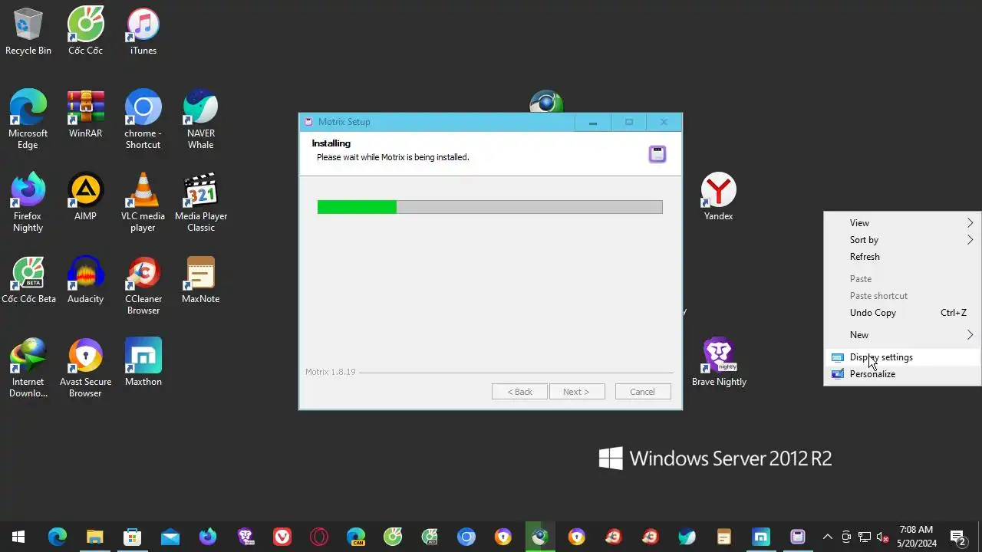The width and height of the screenshot is (982, 552).
Task: Select the Audacity desktop shortcut
Action: [x=85, y=280]
